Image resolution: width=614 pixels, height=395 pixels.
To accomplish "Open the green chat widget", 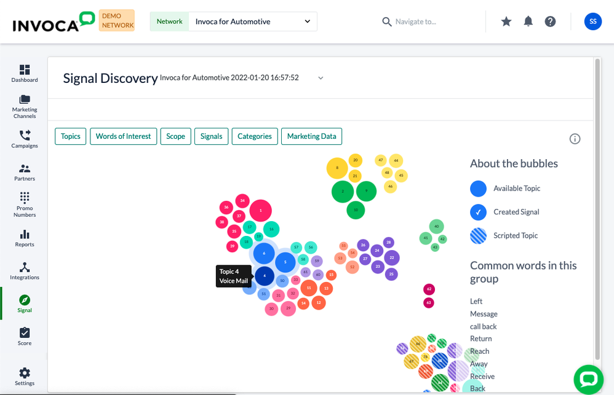I will pos(589,379).
